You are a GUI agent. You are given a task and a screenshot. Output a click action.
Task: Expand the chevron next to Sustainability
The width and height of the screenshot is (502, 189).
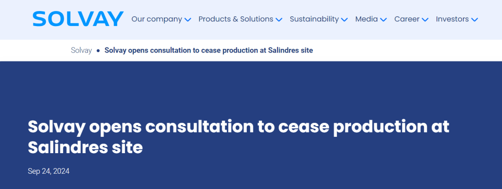coord(344,20)
